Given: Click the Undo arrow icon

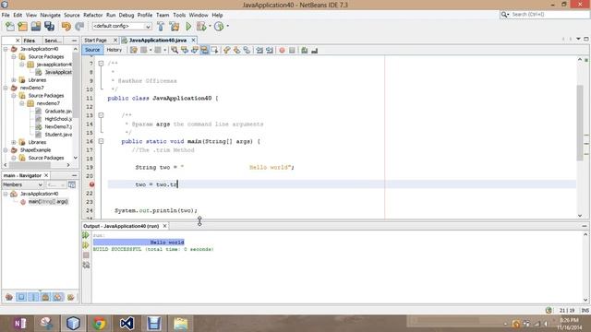Looking at the screenshot, I should (66, 27).
